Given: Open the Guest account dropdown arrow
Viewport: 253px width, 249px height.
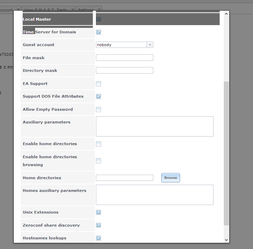Looking at the screenshot, I should pos(150,45).
